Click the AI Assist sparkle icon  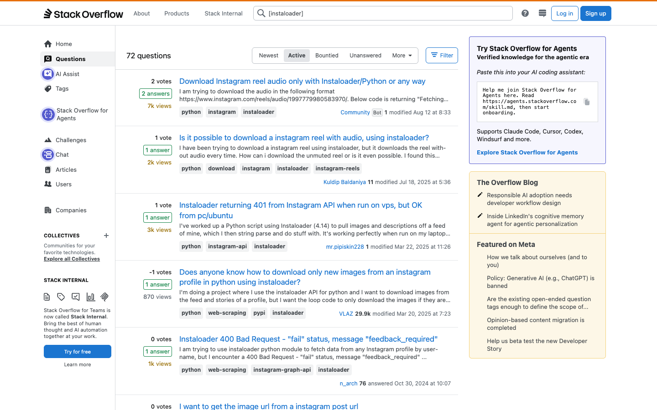48,74
